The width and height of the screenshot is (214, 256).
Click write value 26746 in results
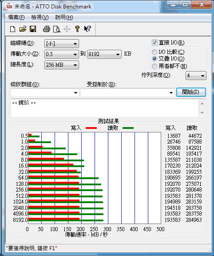click(174, 141)
